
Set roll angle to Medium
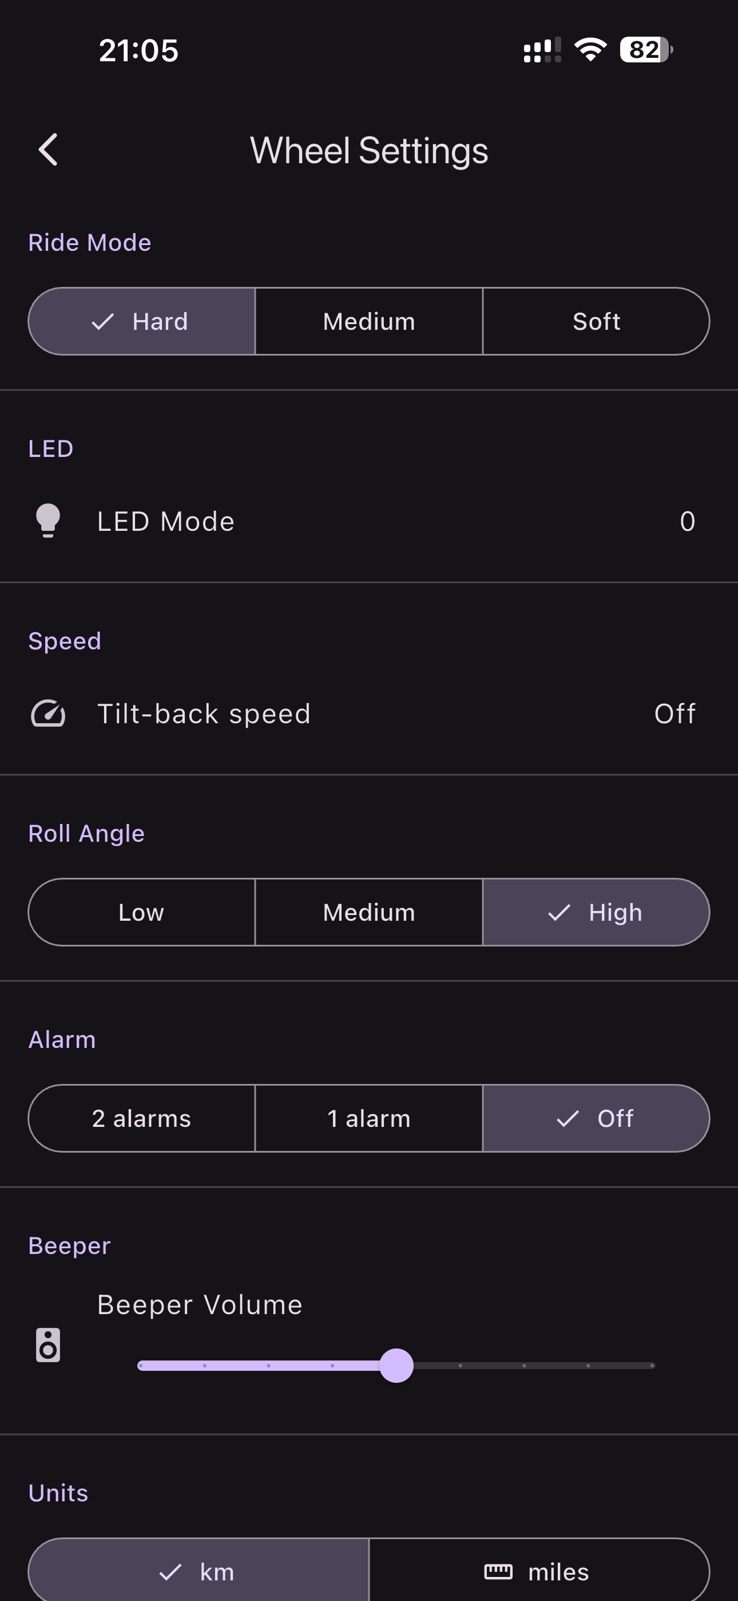368,912
